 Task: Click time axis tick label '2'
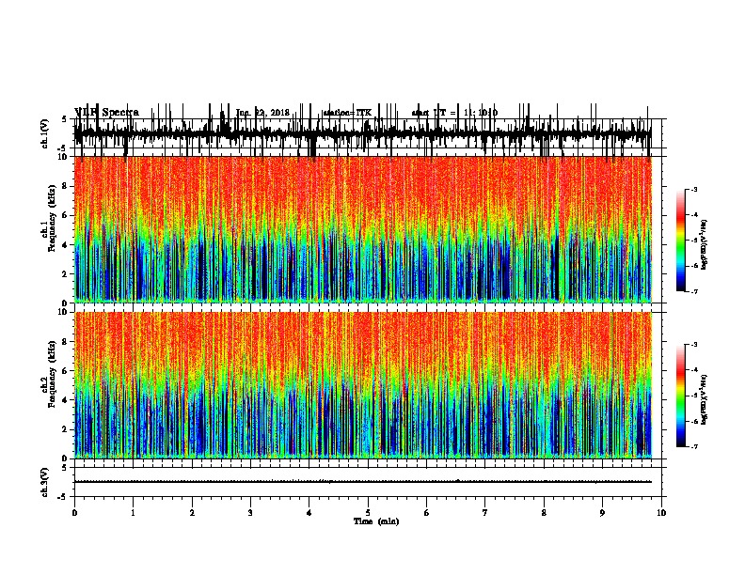click(x=192, y=513)
